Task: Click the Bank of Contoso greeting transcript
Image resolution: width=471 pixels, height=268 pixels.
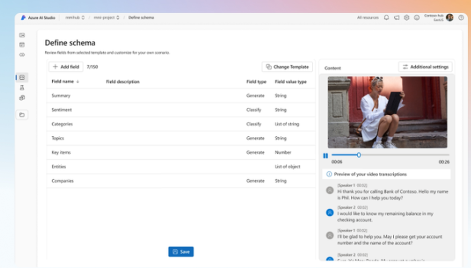Action: tap(393, 195)
